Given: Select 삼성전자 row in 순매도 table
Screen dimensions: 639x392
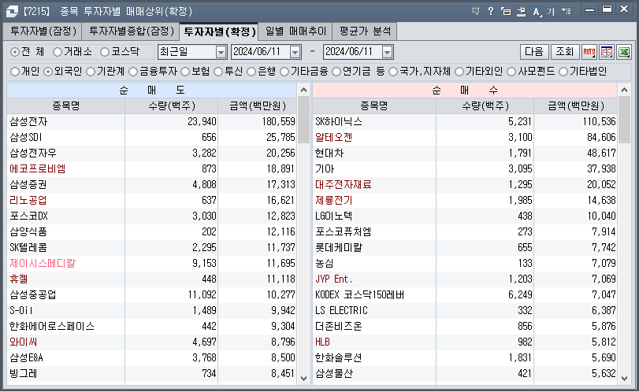Looking at the screenshot, I should (151, 121).
